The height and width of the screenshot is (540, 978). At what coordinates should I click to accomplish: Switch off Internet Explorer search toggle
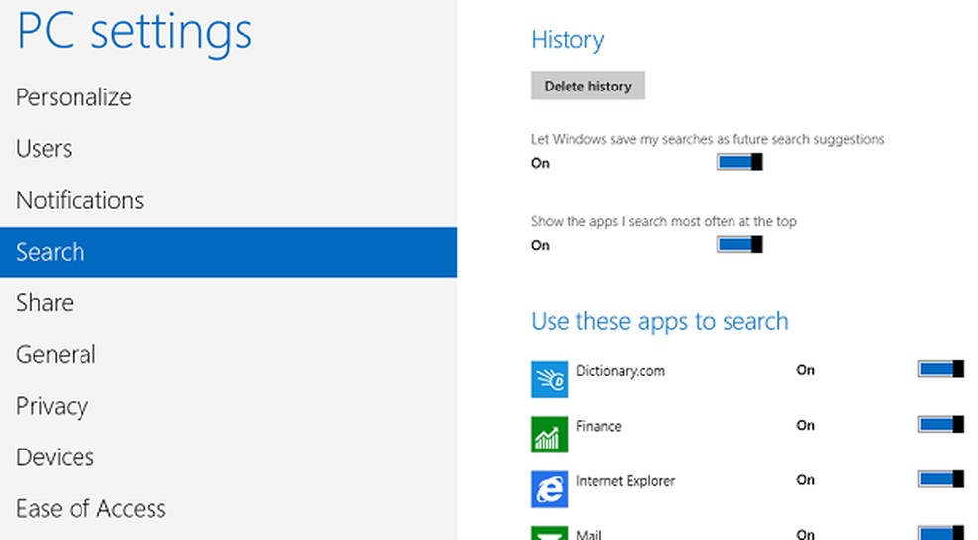tap(941, 479)
